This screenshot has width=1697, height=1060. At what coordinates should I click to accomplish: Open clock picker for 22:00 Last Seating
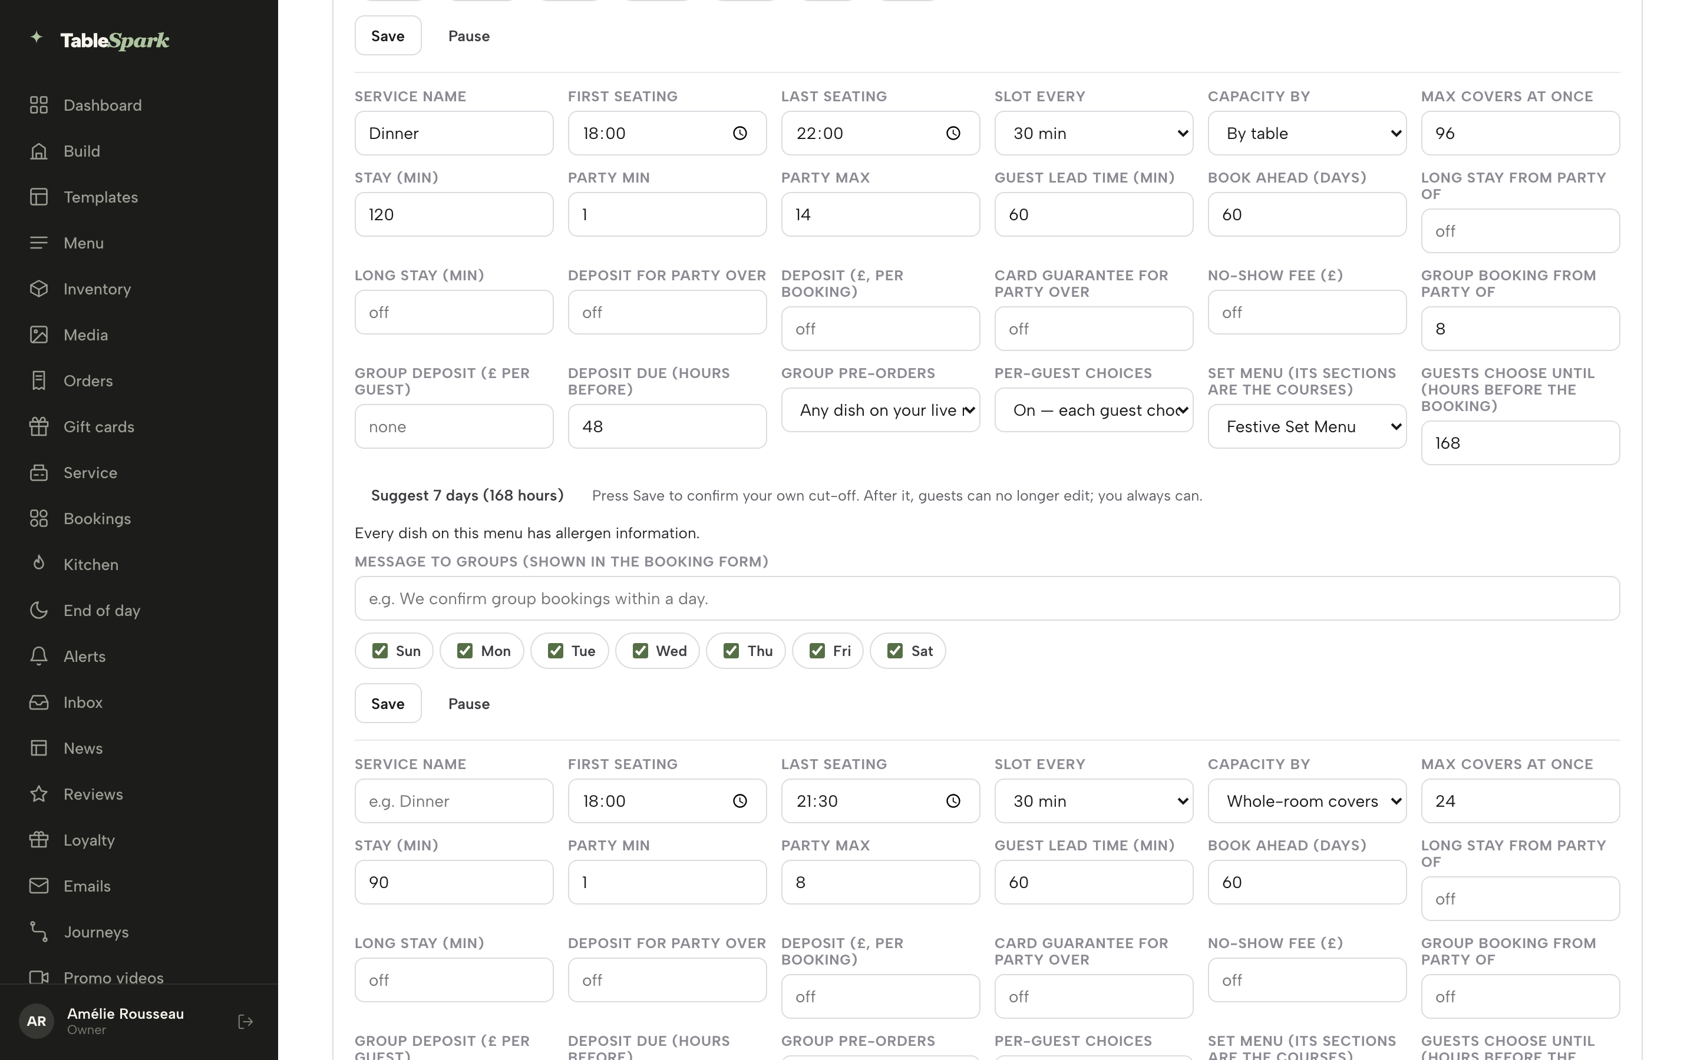953,133
